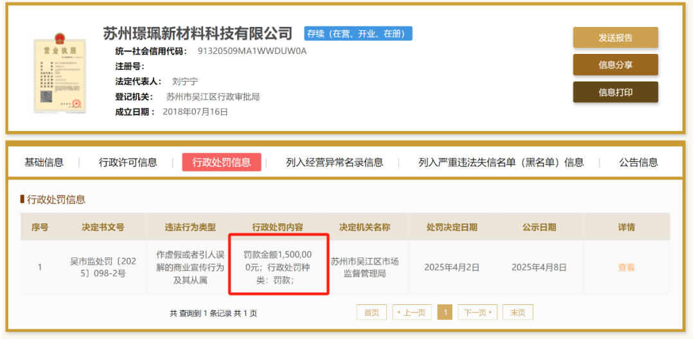Click the decision number 吴市监处罚 cell
This screenshot has height=339, width=694.
pos(102,267)
